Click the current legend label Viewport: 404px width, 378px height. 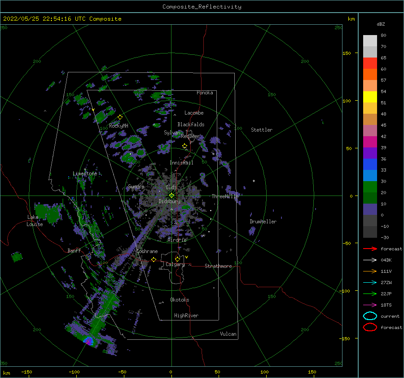(390, 316)
